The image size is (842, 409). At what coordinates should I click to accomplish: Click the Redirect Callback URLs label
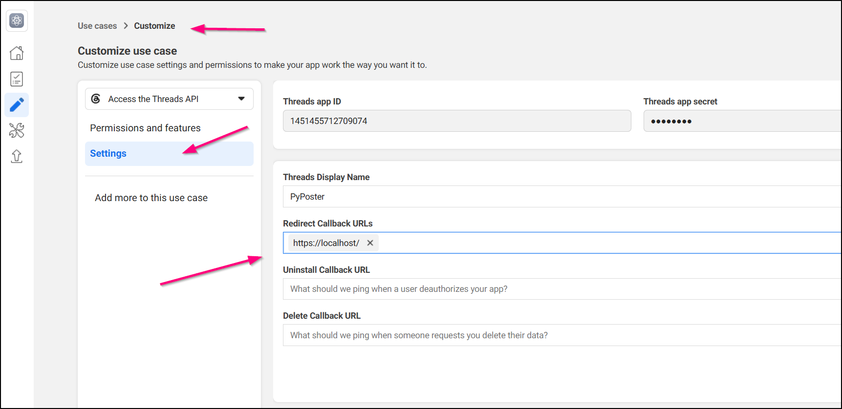coord(327,224)
